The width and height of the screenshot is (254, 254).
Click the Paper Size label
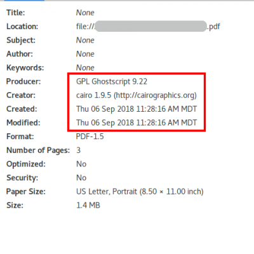(x=26, y=192)
